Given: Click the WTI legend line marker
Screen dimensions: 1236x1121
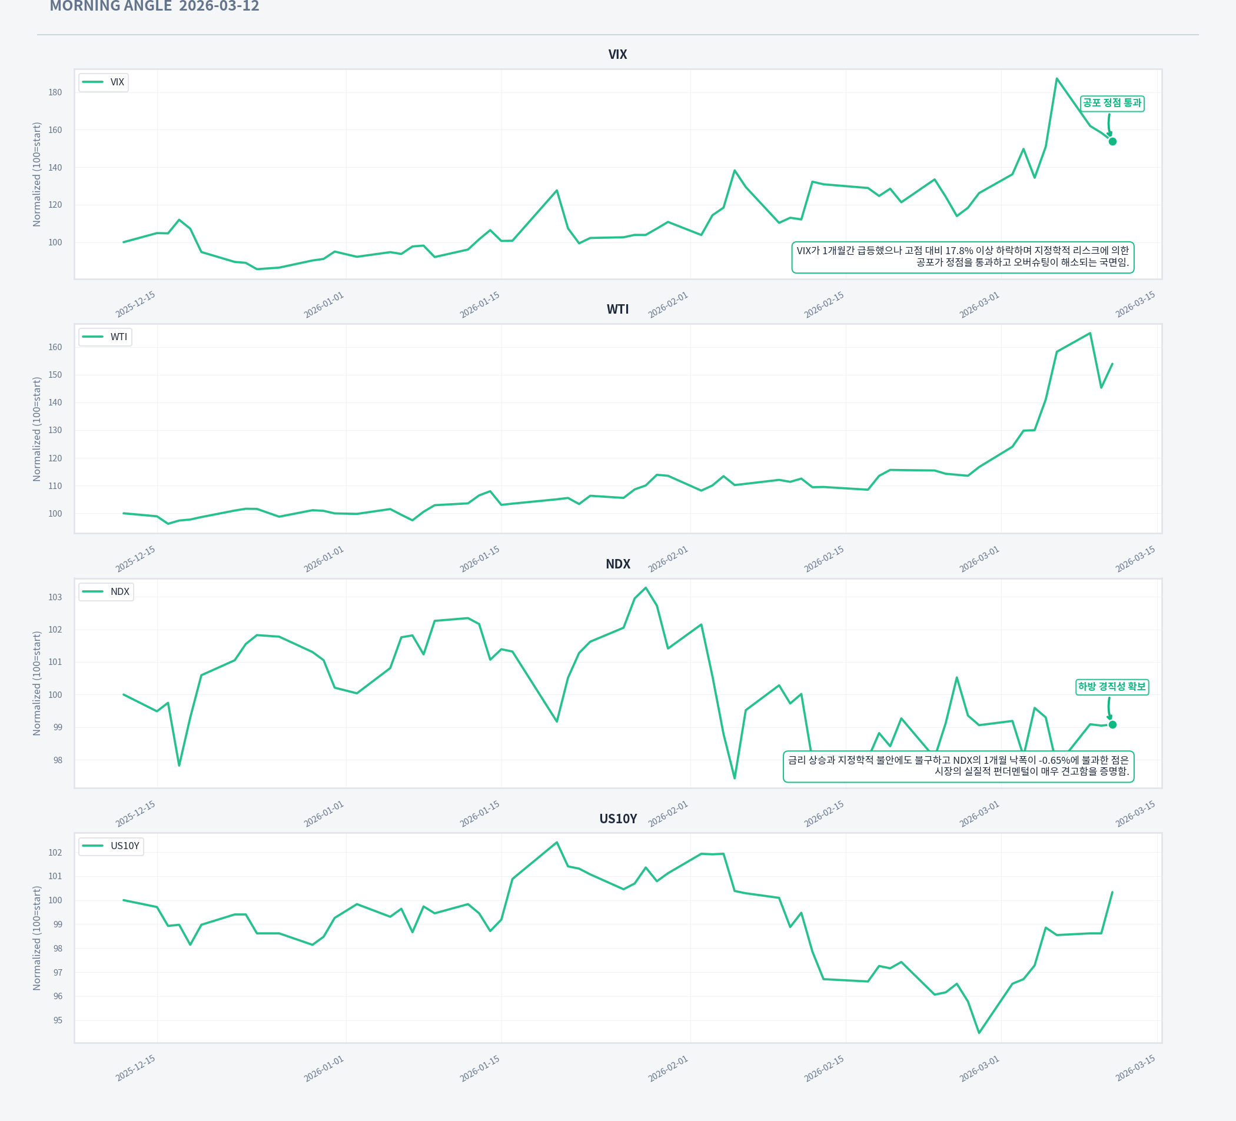Looking at the screenshot, I should [92, 337].
